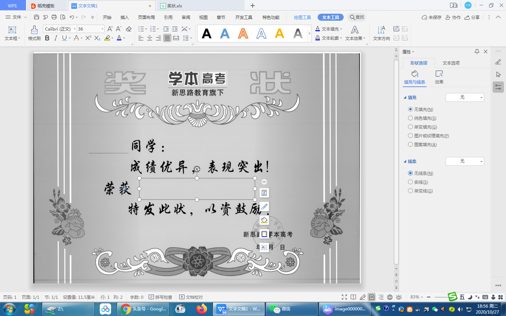
Task: Click the Share (分享) button
Action: 472,17
